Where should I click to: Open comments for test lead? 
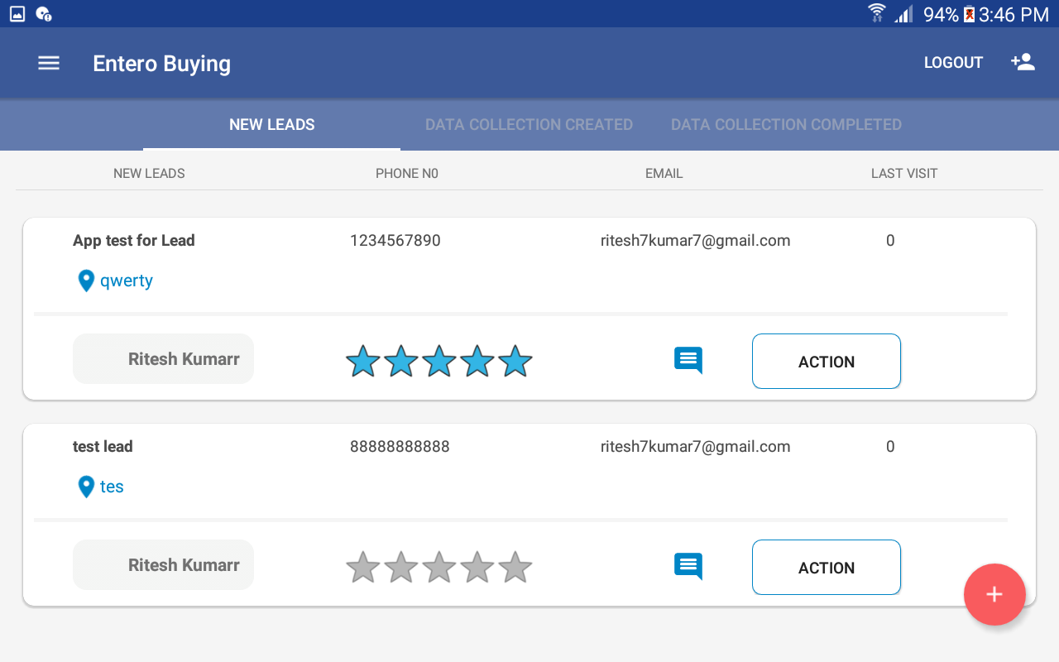click(x=688, y=567)
